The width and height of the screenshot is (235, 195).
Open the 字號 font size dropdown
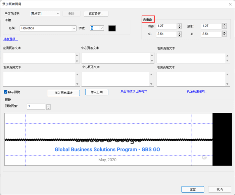[x=101, y=28]
